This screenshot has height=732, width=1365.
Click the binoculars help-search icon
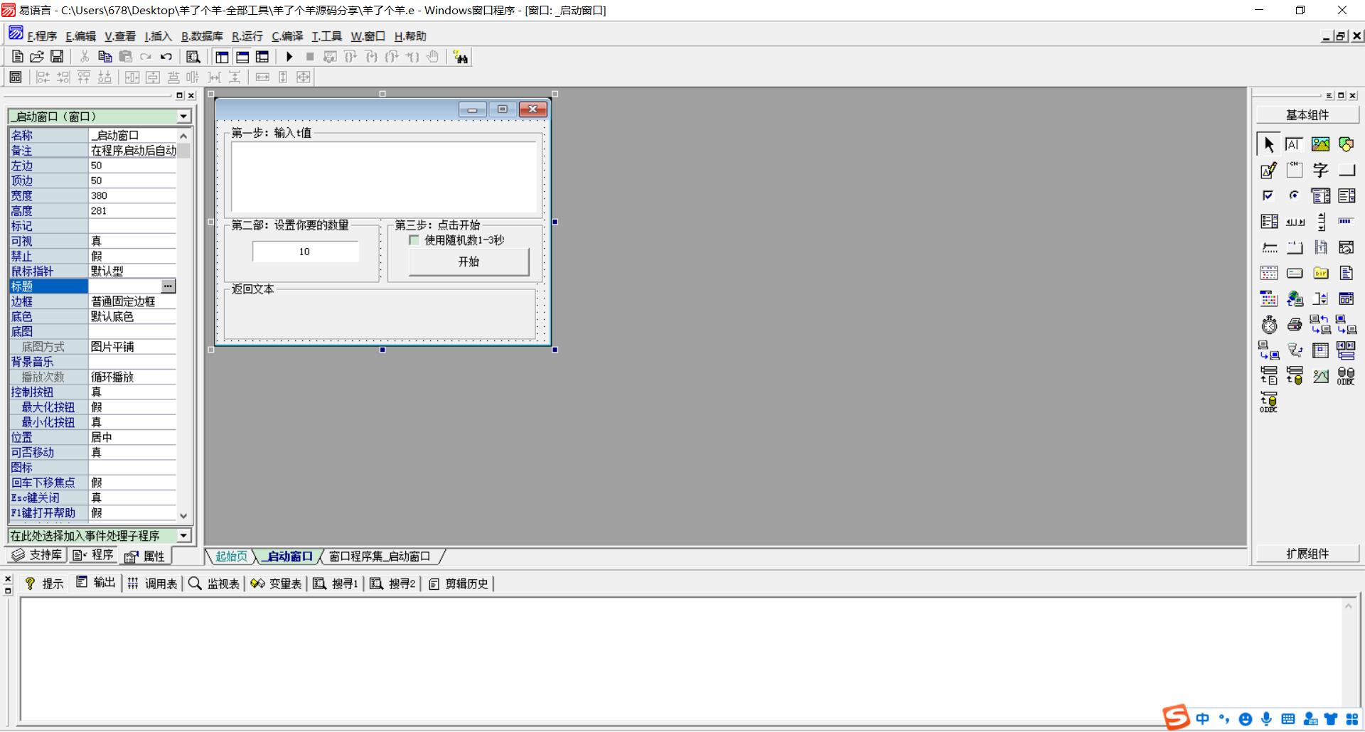461,57
